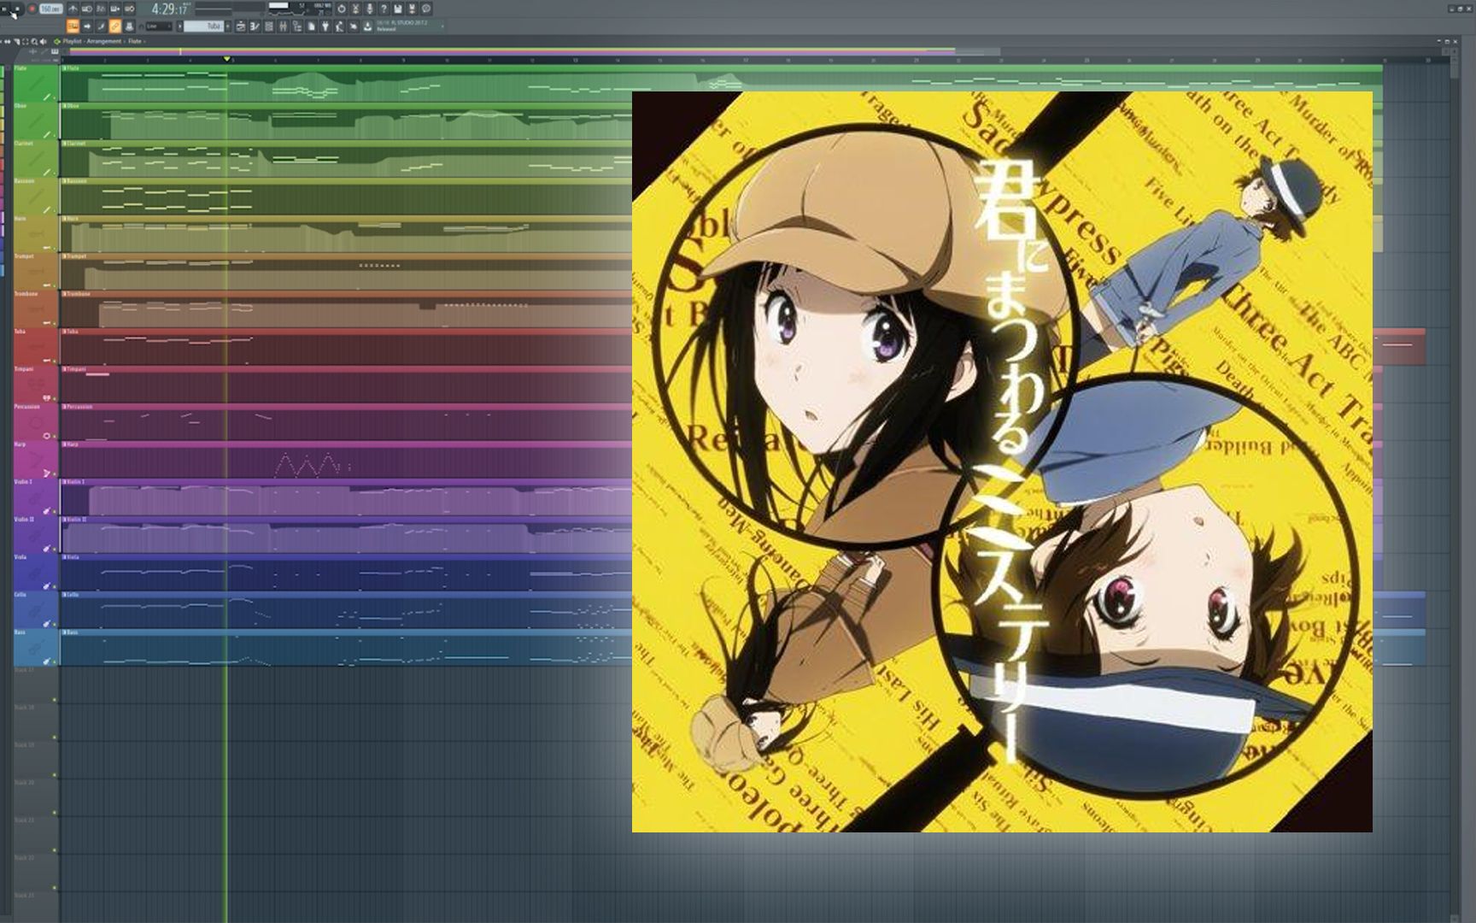Screen dimensions: 1476x923
Task: Click the 160 BPM tempo control
Action: [51, 9]
